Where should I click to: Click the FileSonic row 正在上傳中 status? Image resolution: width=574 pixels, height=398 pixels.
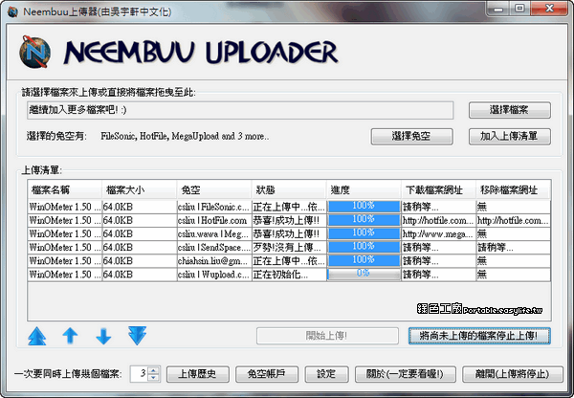click(289, 208)
